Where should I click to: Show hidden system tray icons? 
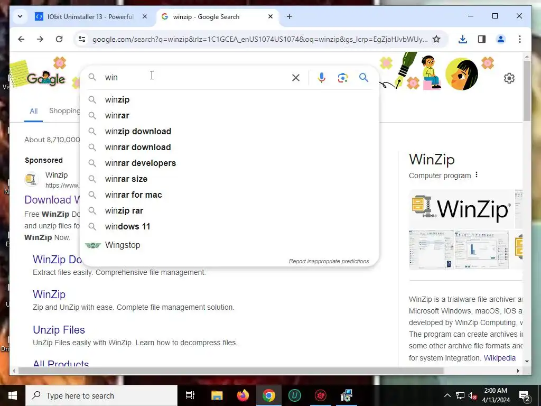[447, 395]
